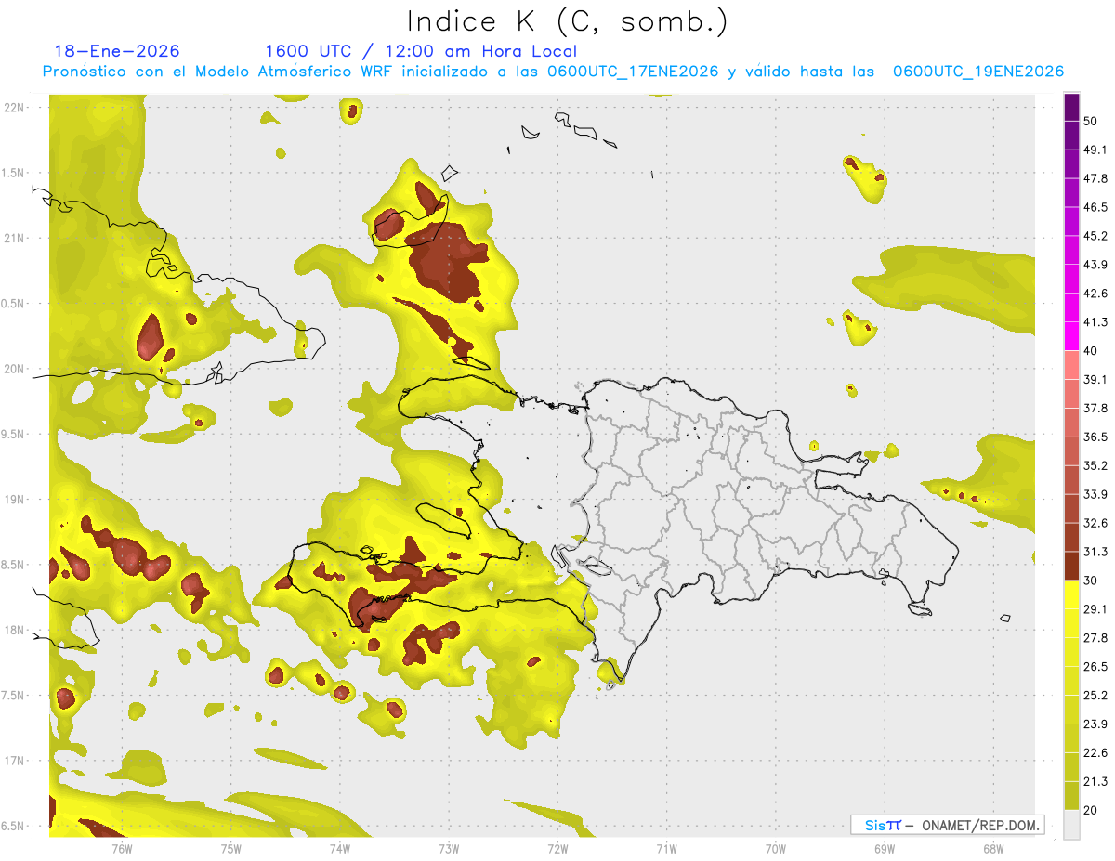Click the '75W' longitude axis label
This screenshot has height=861, width=1115.
coord(230,849)
